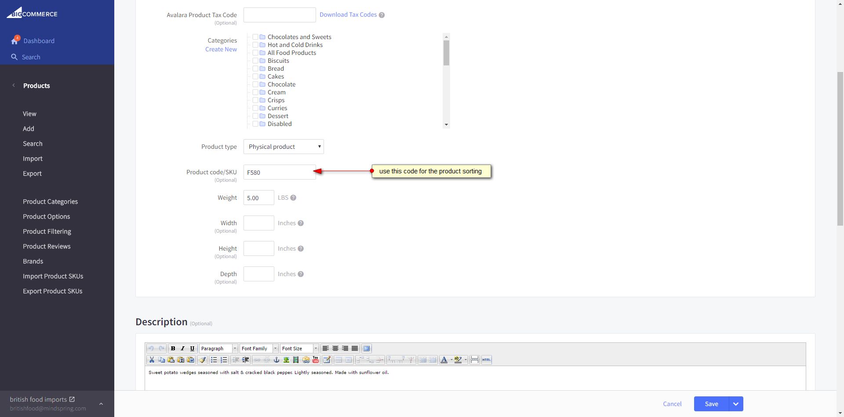Click the Weight input field
The image size is (844, 417).
pos(259,198)
